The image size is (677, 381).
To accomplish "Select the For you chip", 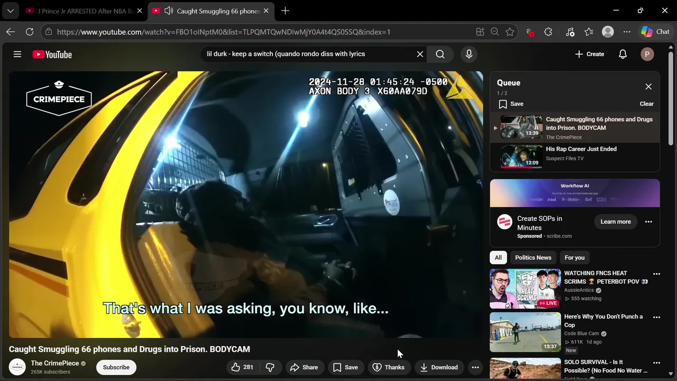I will coord(574,258).
